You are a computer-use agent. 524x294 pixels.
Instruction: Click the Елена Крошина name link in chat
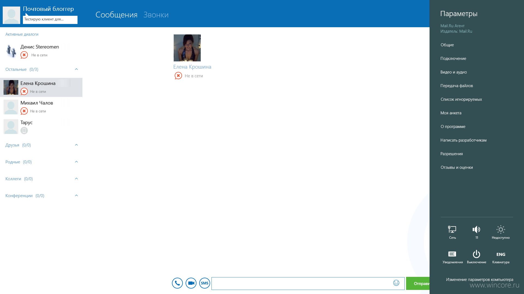192,67
